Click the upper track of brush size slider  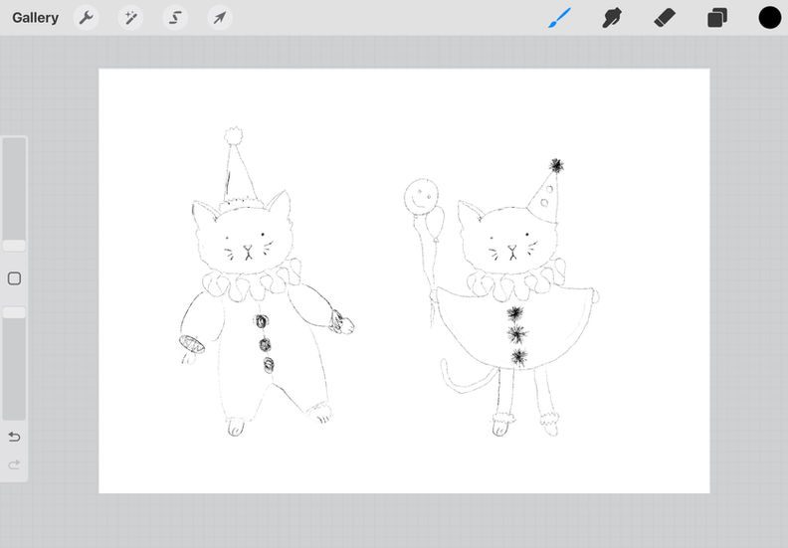pos(14,188)
